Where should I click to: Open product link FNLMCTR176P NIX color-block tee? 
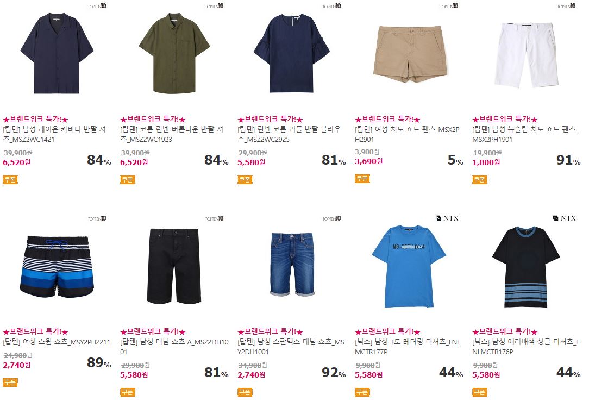(x=525, y=347)
